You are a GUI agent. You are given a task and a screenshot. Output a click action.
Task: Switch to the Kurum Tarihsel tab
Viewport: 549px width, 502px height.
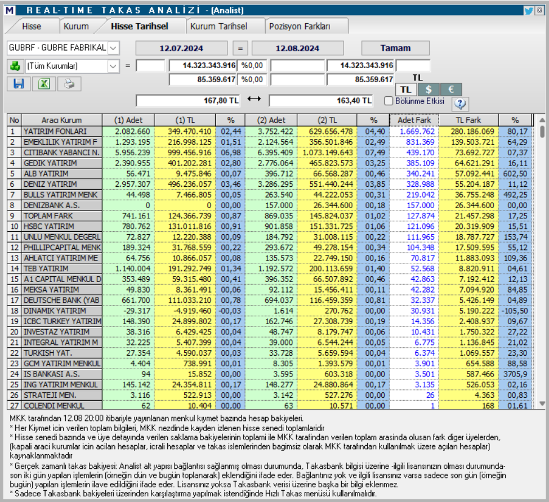(x=221, y=25)
